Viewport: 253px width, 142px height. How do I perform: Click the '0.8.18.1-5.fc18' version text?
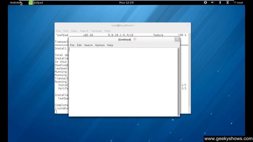tap(121, 35)
